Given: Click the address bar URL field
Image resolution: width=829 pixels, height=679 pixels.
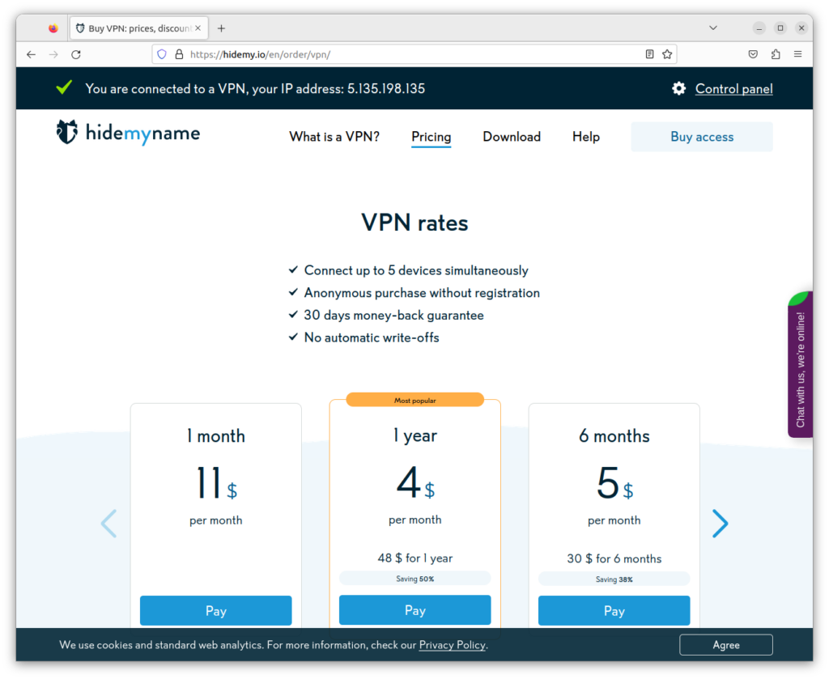Looking at the screenshot, I should (415, 54).
